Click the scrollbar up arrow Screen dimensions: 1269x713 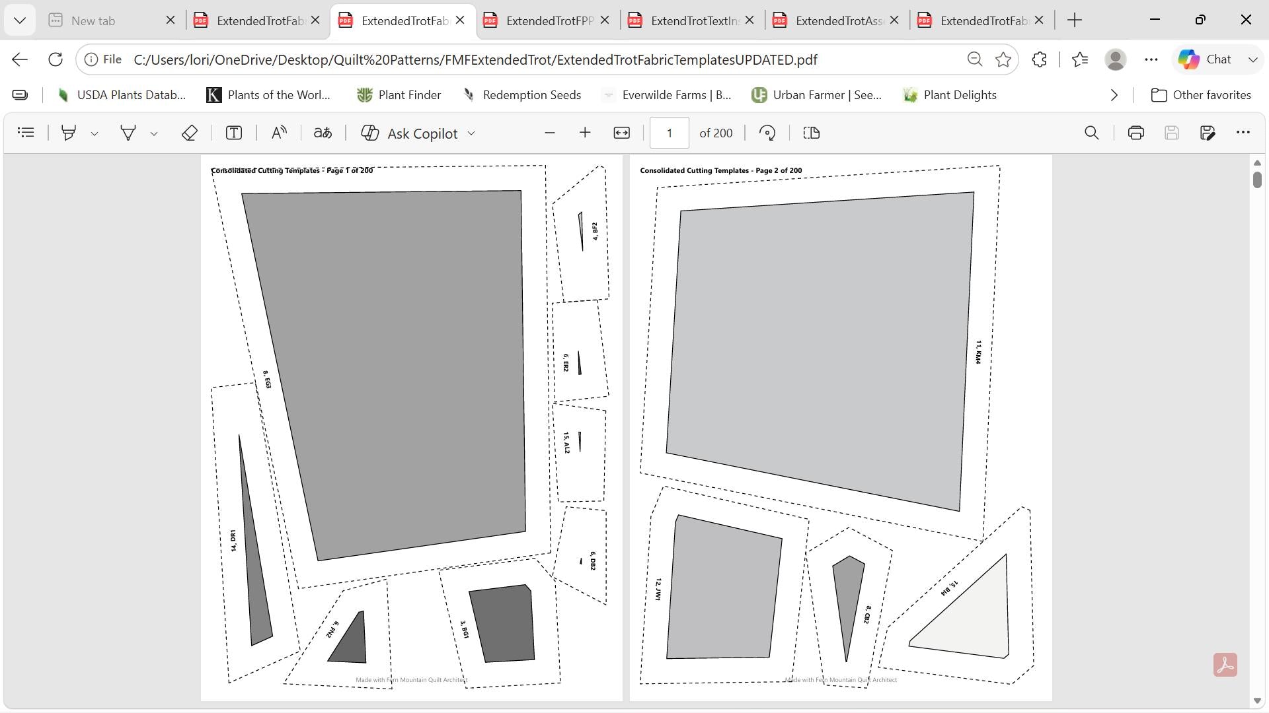coord(1257,162)
